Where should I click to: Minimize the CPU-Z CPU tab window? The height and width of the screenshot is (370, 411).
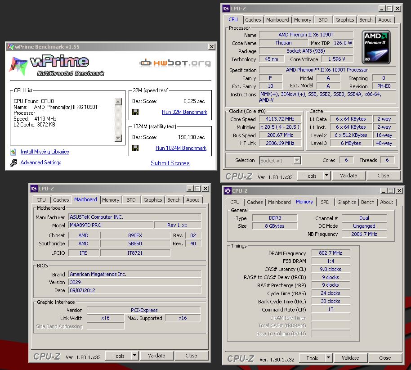(x=382, y=9)
